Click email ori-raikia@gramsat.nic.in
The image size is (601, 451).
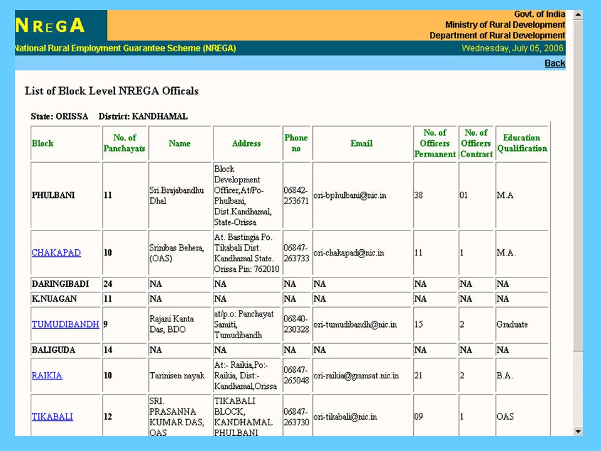click(x=356, y=375)
